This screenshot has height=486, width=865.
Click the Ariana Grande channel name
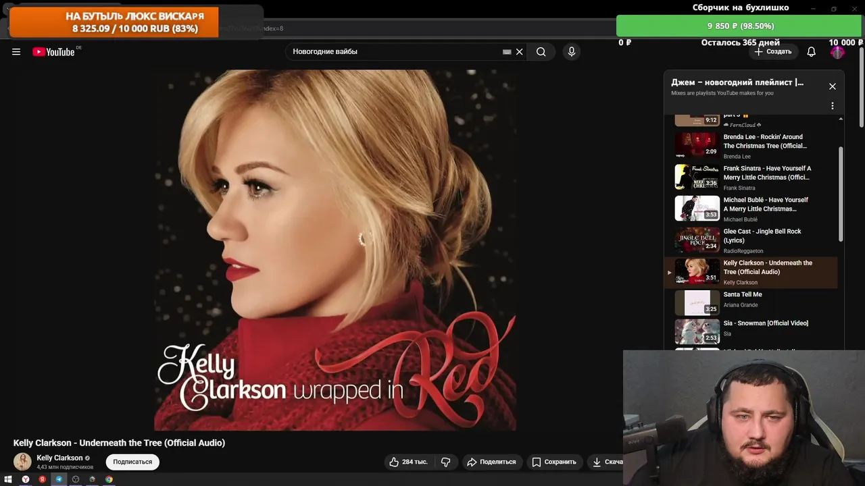741,305
